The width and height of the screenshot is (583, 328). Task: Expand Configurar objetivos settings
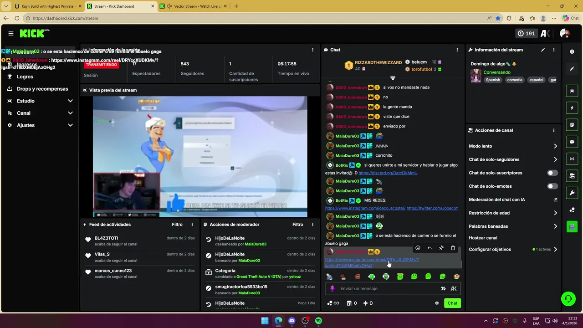pos(513,250)
